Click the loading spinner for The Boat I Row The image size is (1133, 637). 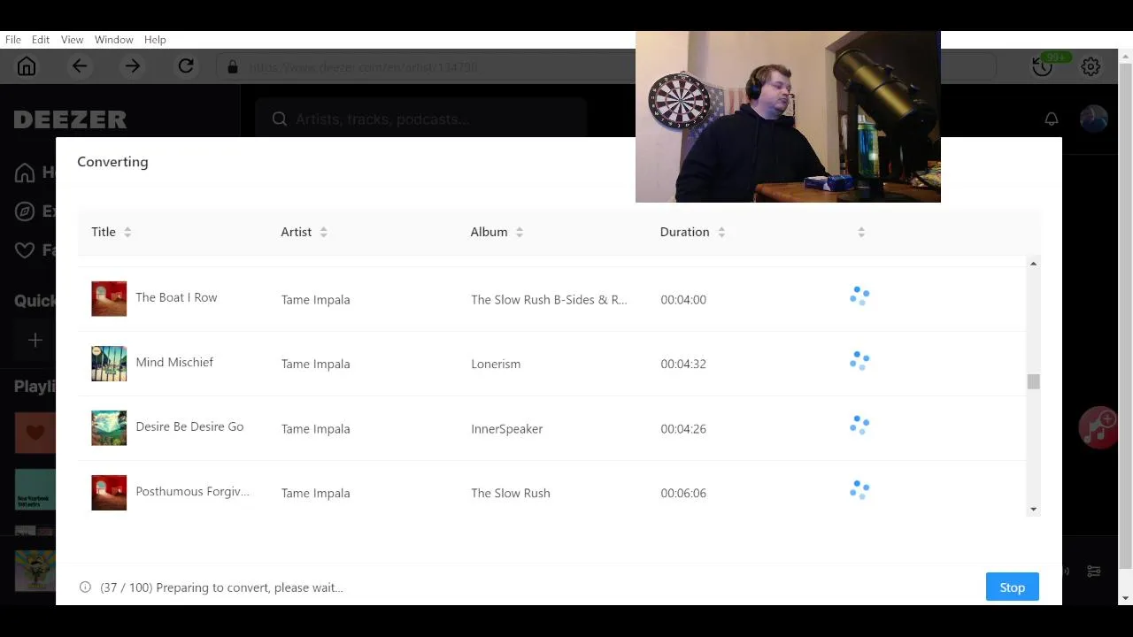tap(859, 296)
